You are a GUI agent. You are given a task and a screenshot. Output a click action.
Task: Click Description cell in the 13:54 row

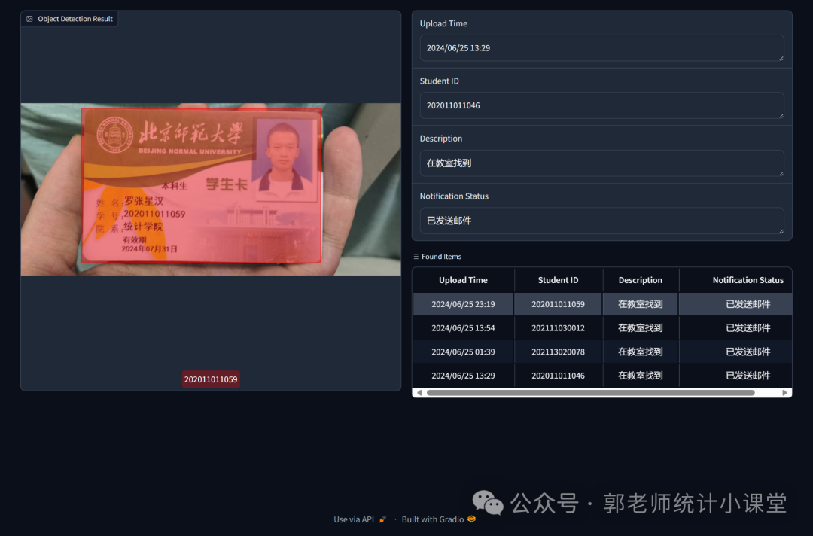coord(641,328)
